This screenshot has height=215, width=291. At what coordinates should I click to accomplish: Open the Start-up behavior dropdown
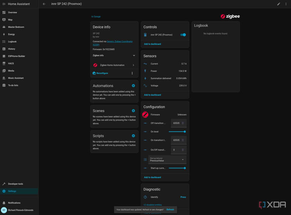point(167,160)
